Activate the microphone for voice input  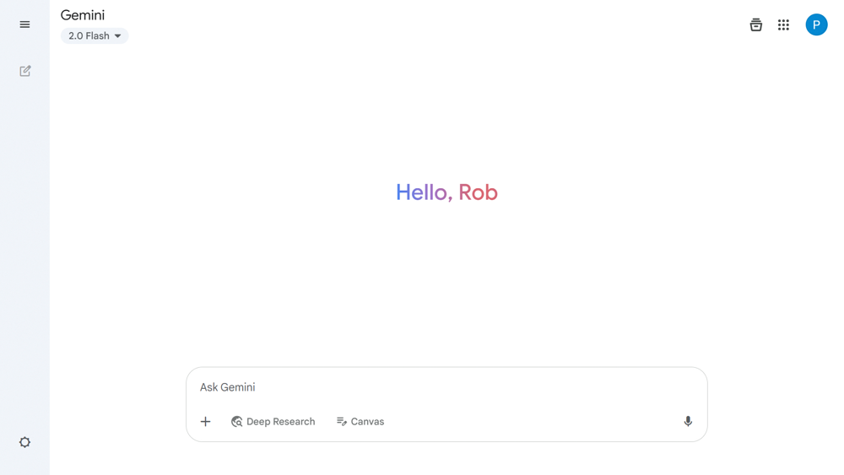(688, 421)
